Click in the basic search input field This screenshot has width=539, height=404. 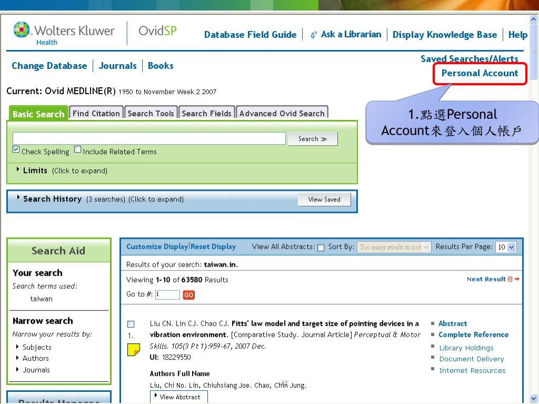(x=149, y=138)
